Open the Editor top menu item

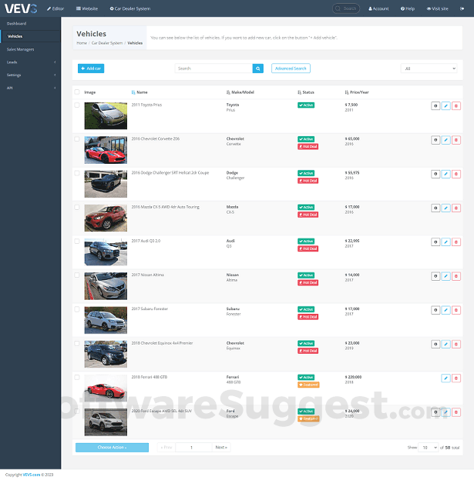click(55, 8)
